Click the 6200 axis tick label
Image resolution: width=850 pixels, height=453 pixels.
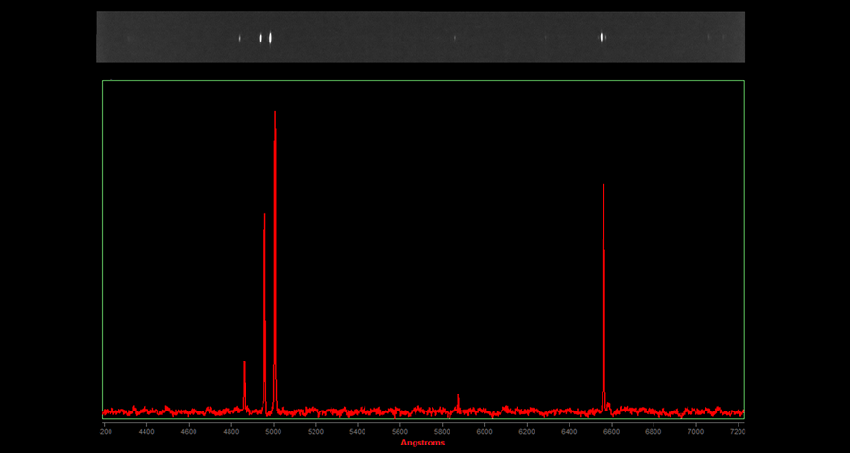(x=526, y=431)
